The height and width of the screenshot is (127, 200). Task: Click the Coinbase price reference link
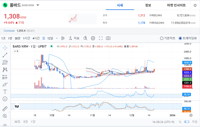(x=9, y=31)
